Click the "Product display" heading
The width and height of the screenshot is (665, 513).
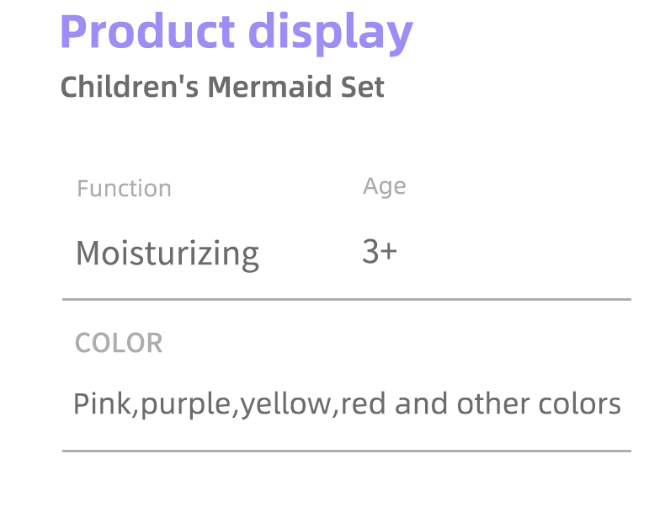pos(236,32)
